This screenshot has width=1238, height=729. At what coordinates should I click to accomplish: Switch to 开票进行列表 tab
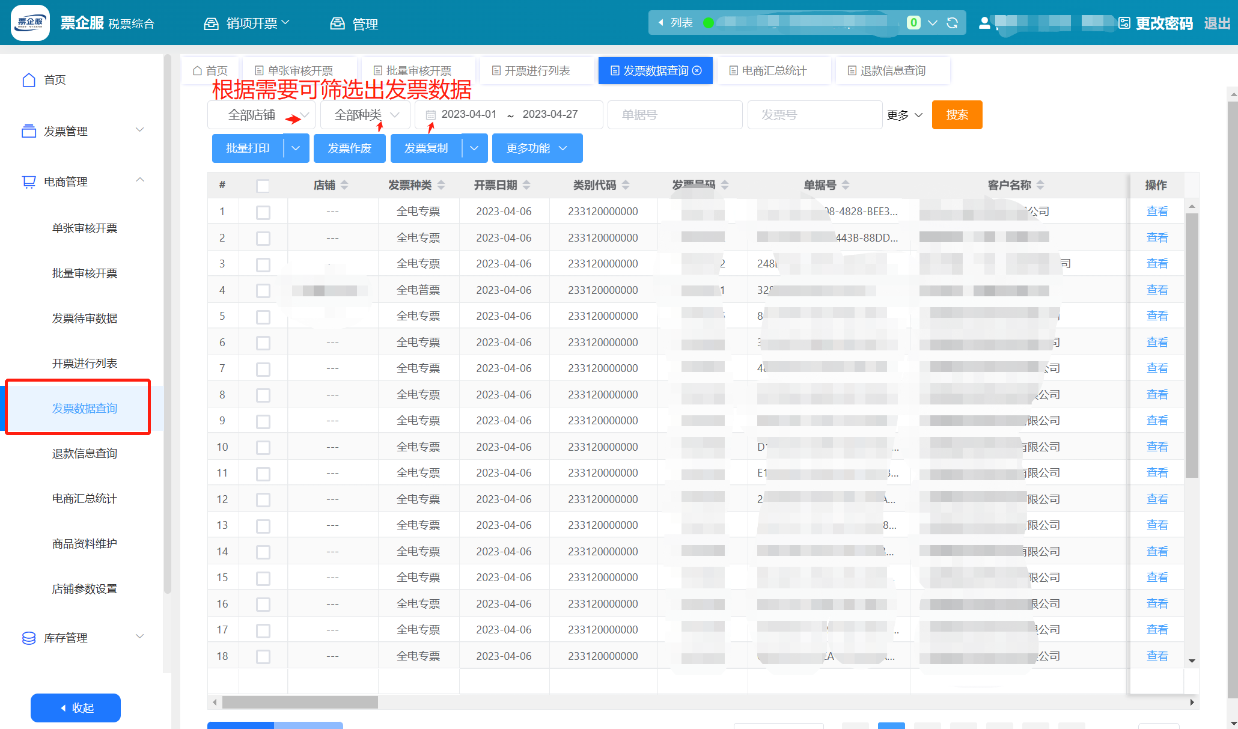[537, 70]
